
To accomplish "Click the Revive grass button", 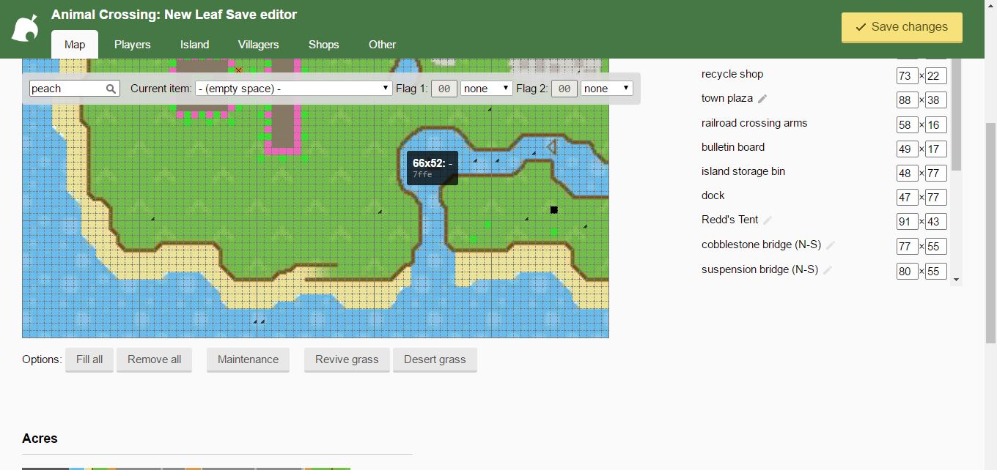I will pyautogui.click(x=347, y=359).
